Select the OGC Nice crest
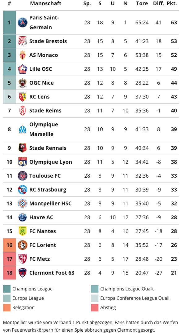Image resolution: width=180 pixels, height=335 pixels. 23,83
